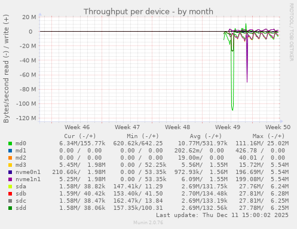Click the Munin 2.0.76 version text
The image size is (297, 229).
point(148,222)
